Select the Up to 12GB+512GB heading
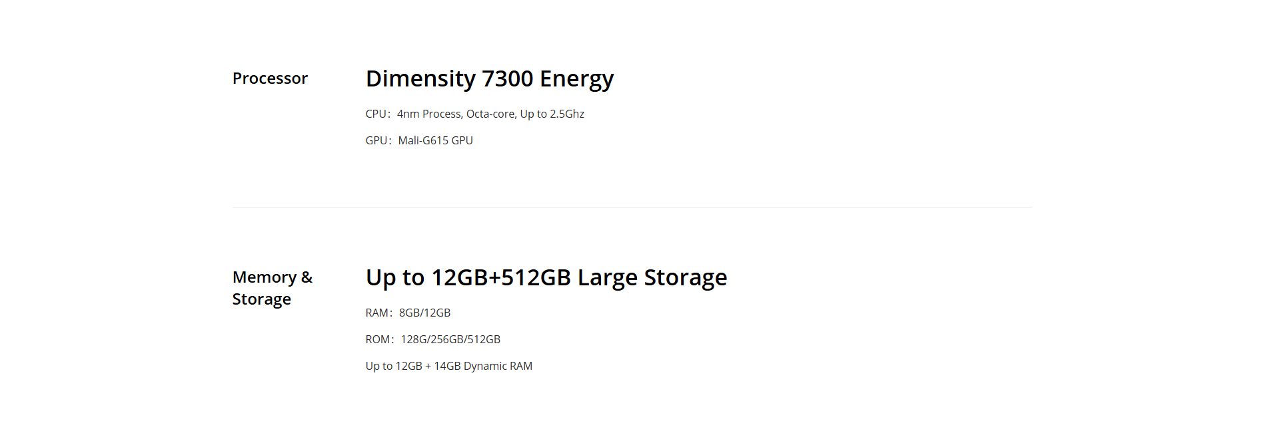 click(468, 277)
